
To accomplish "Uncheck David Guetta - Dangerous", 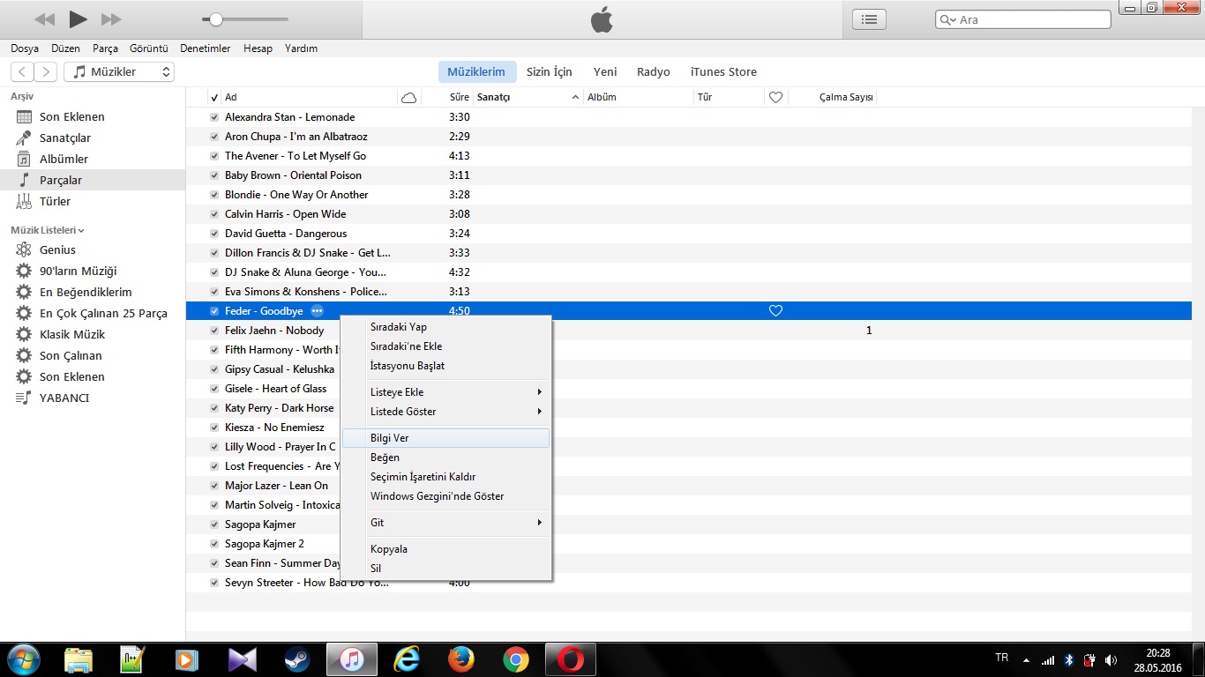I will click(x=214, y=233).
